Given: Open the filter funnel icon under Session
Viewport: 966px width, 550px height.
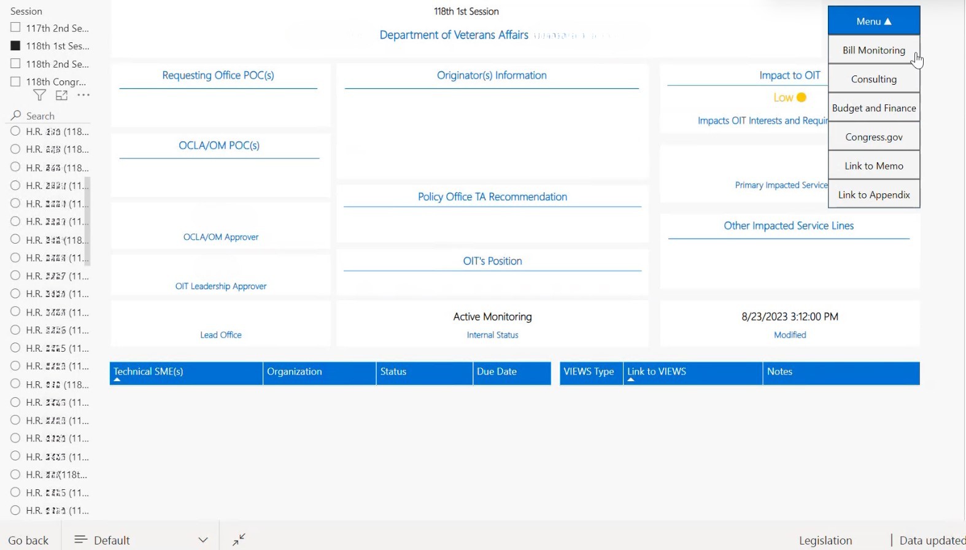Looking at the screenshot, I should [x=39, y=95].
